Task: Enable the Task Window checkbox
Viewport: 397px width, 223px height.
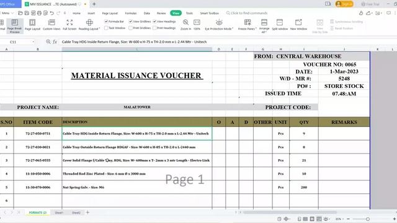Action: coord(106,28)
